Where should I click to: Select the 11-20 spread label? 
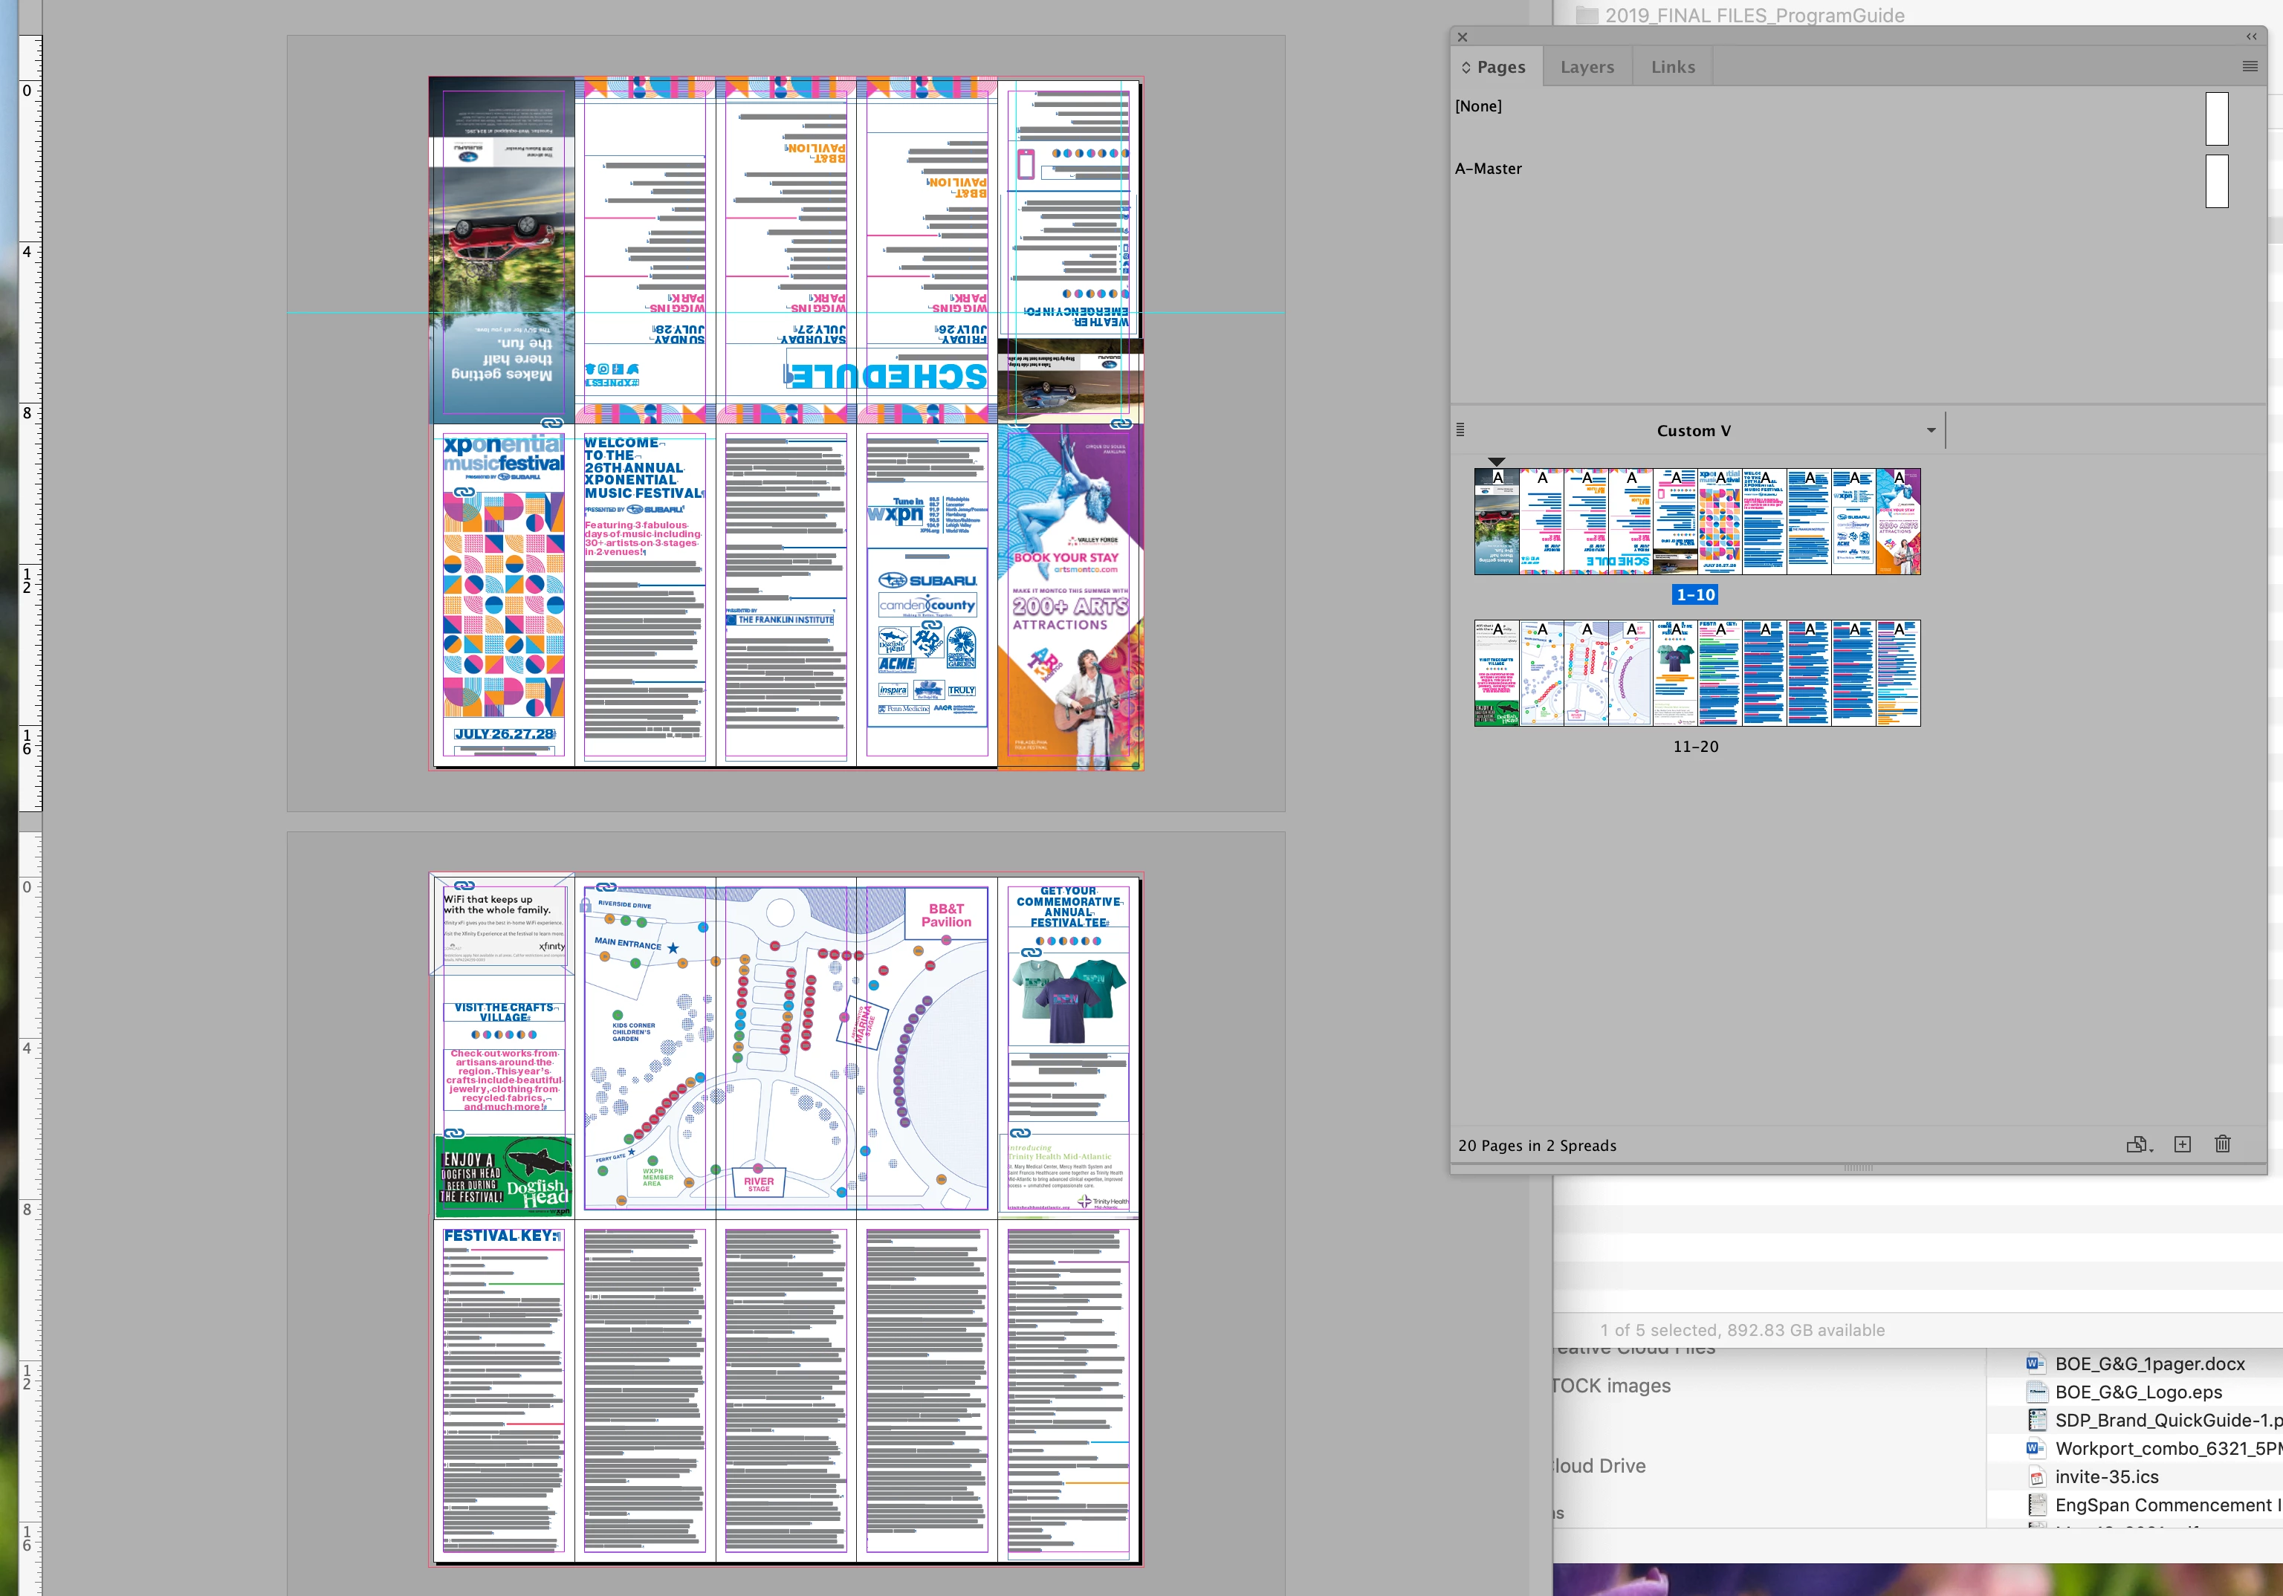pyautogui.click(x=1695, y=747)
